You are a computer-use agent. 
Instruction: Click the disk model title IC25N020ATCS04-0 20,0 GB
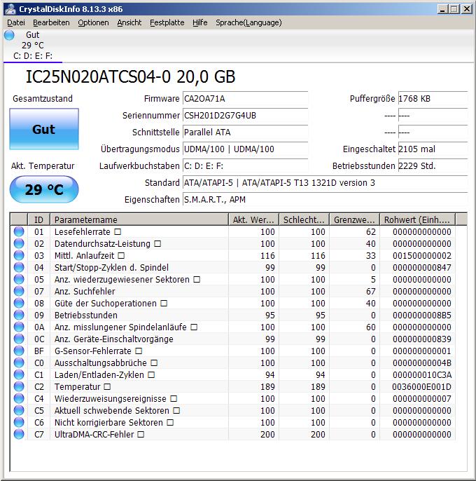pyautogui.click(x=130, y=76)
